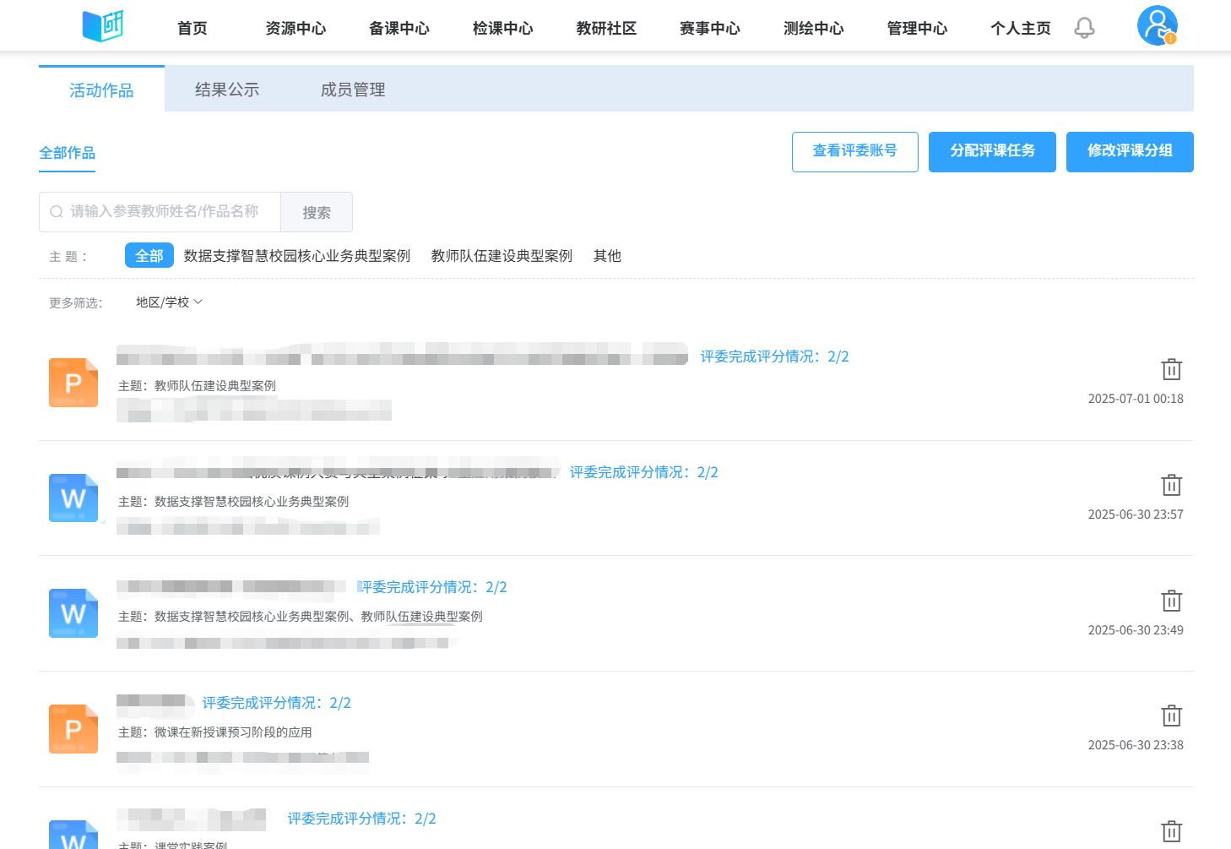Viewport: 1231px width, 849px height.
Task: Open the user avatar profile icon
Action: [1157, 25]
